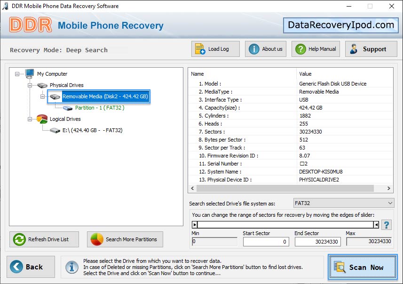Viewport: 403px width, 284px height.
Task: Click the Interface Type USB value
Action: point(303,100)
